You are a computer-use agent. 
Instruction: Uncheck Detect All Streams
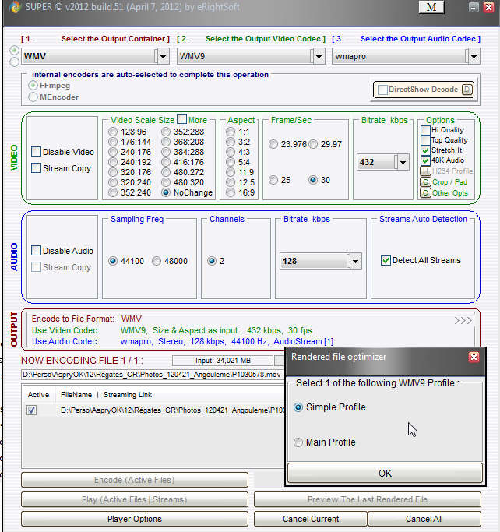(386, 261)
